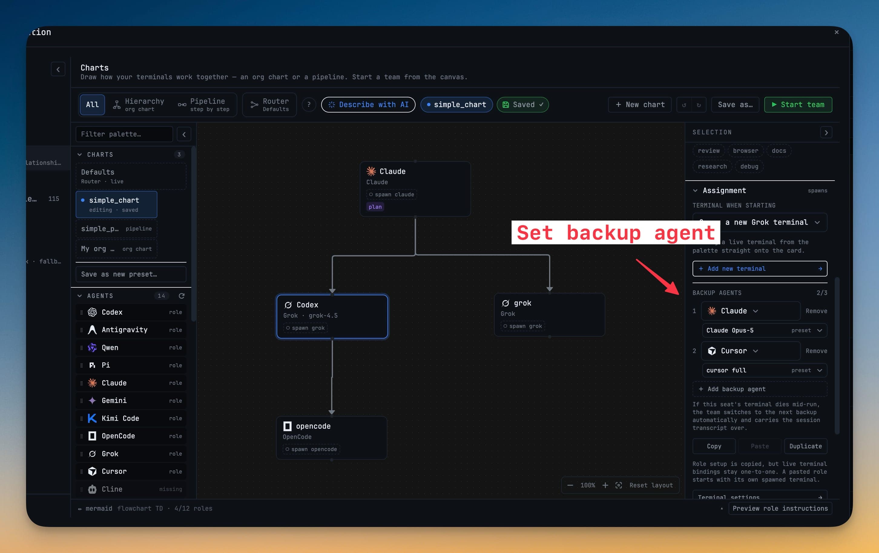
Task: Click the 'Save as new preset…' field
Action: [x=131, y=274]
